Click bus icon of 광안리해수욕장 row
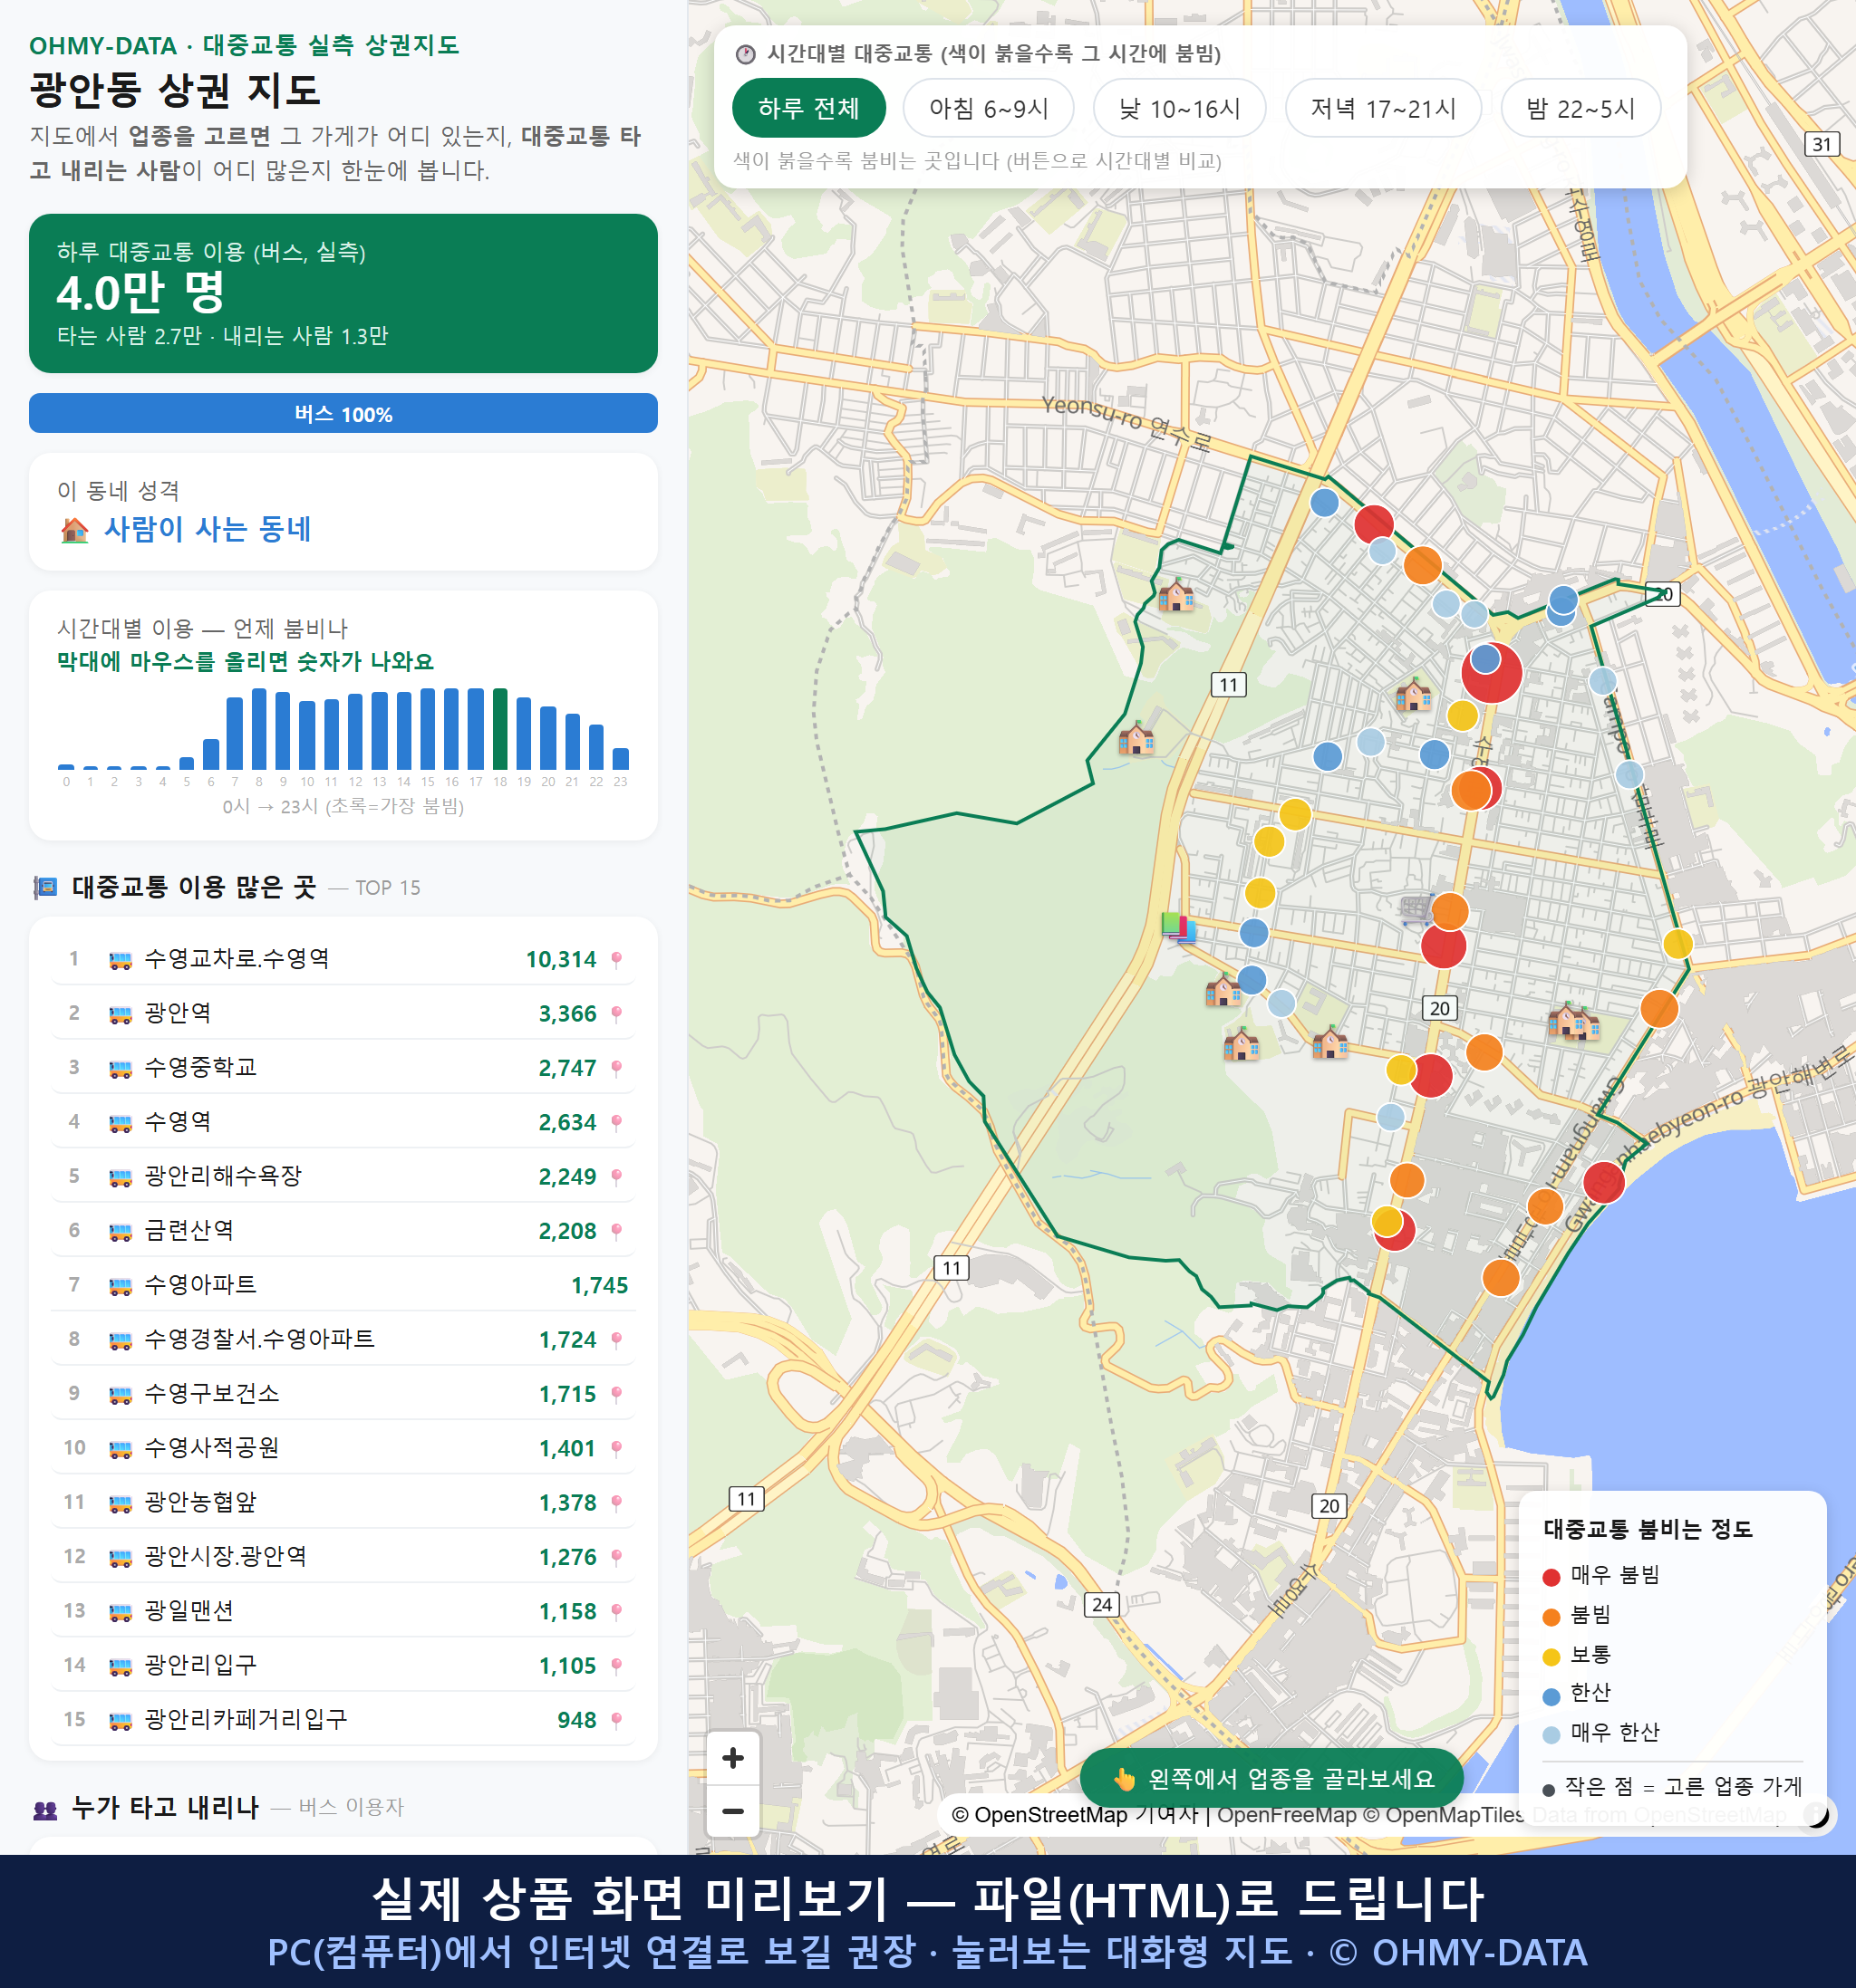 (120, 1177)
